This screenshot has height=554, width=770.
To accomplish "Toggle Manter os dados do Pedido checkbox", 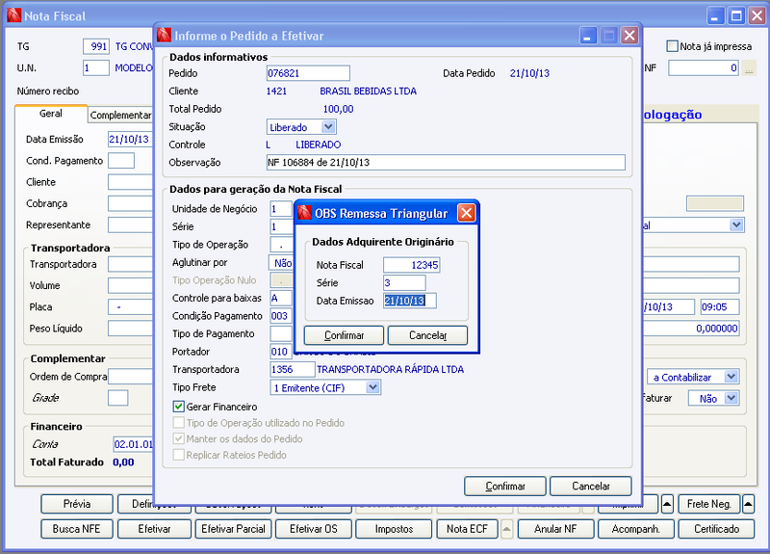I will pyautogui.click(x=178, y=438).
